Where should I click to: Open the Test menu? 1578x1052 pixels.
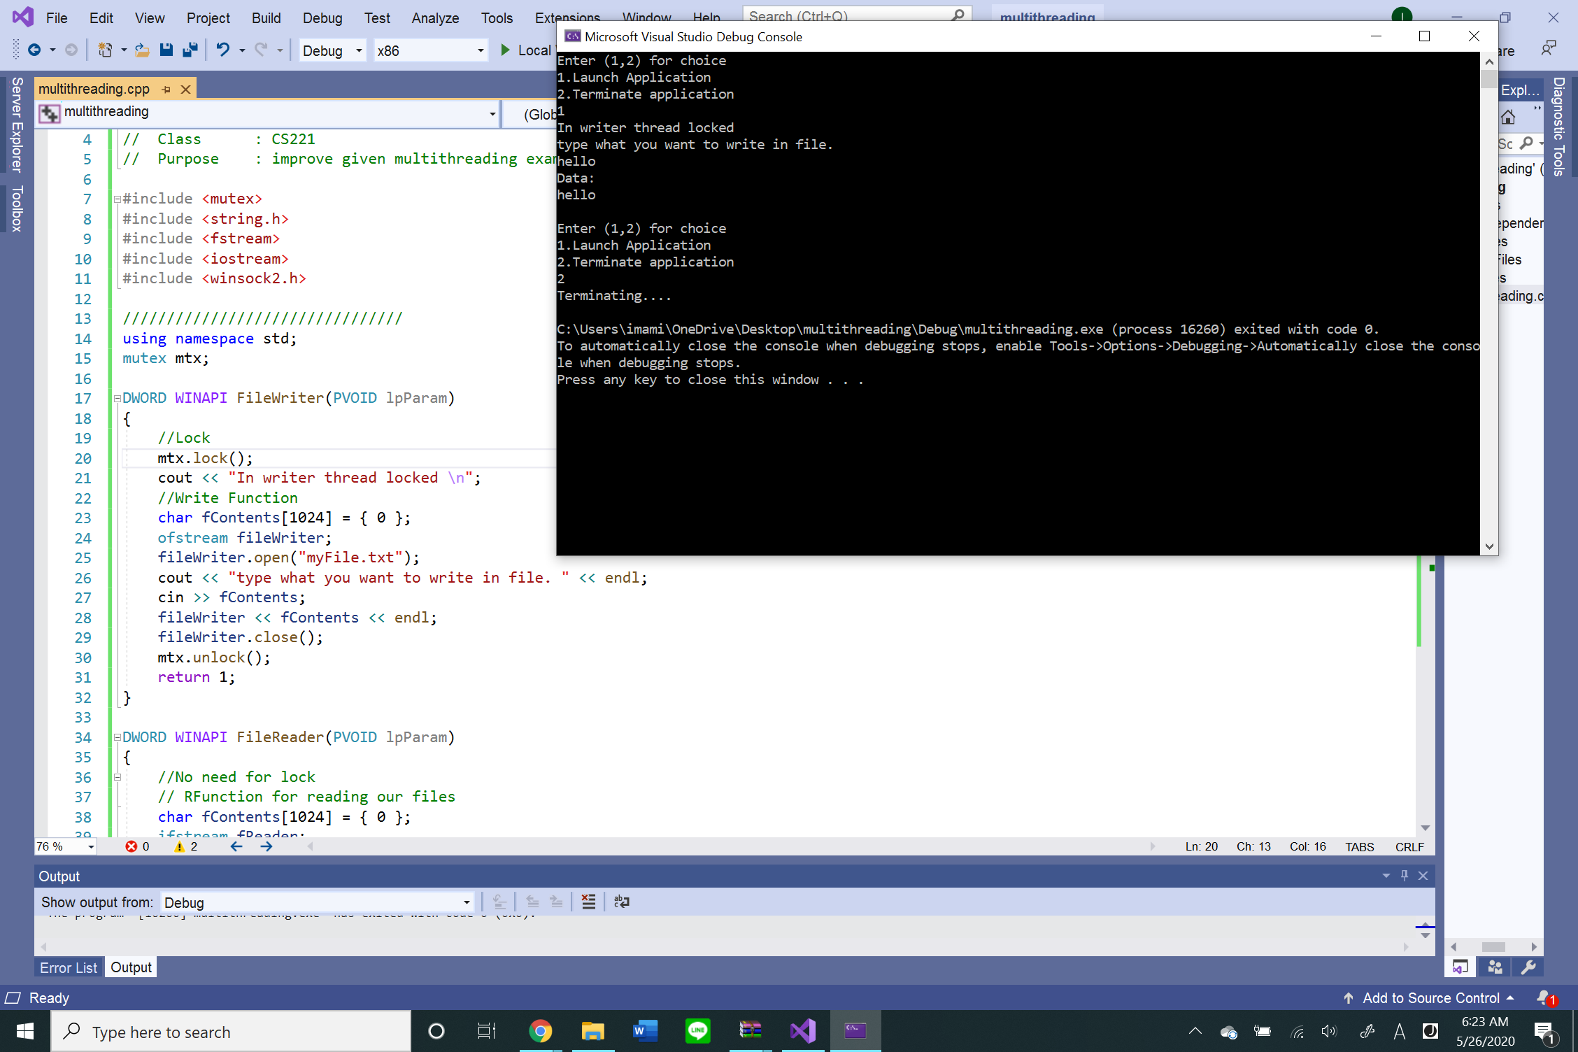pos(377,18)
